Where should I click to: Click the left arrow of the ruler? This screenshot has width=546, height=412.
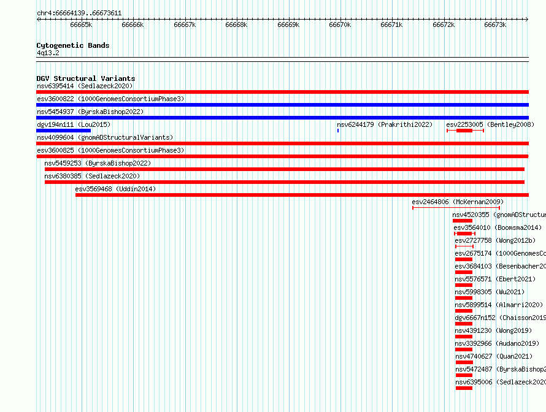coord(38,20)
